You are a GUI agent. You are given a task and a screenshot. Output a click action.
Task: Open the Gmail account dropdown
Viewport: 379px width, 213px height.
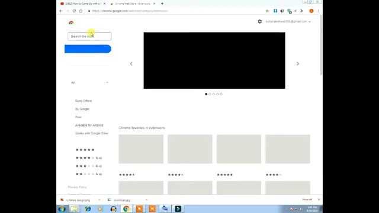(288, 21)
